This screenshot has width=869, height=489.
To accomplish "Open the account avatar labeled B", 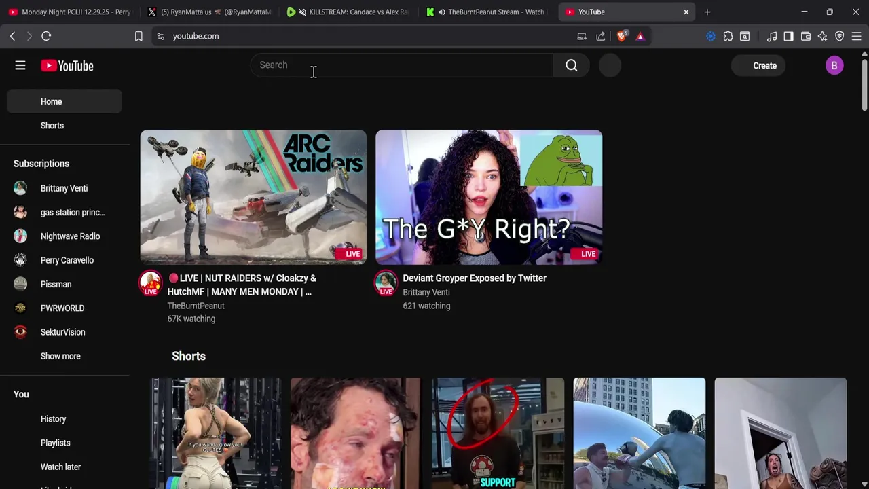I will (834, 66).
